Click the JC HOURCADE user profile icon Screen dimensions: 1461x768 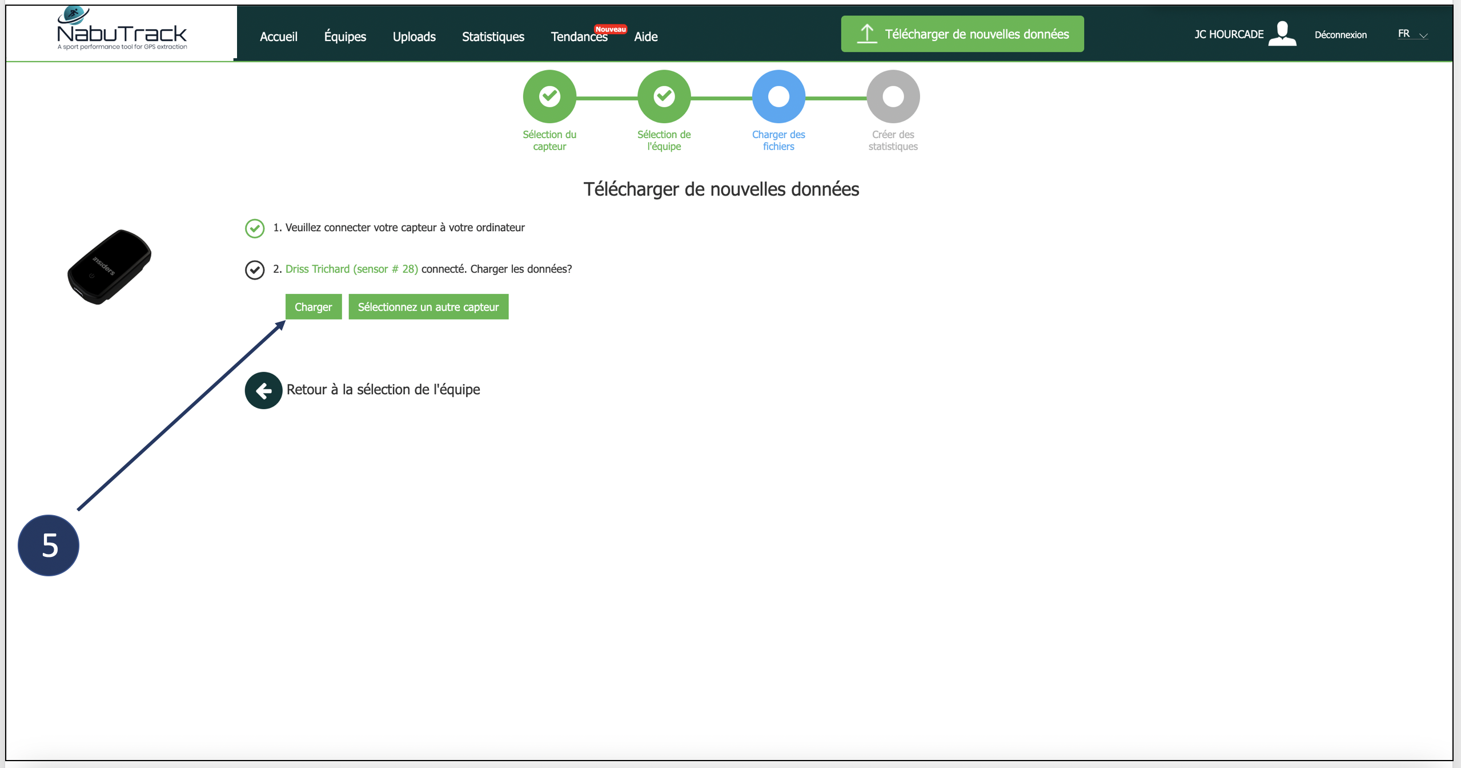click(x=1282, y=34)
